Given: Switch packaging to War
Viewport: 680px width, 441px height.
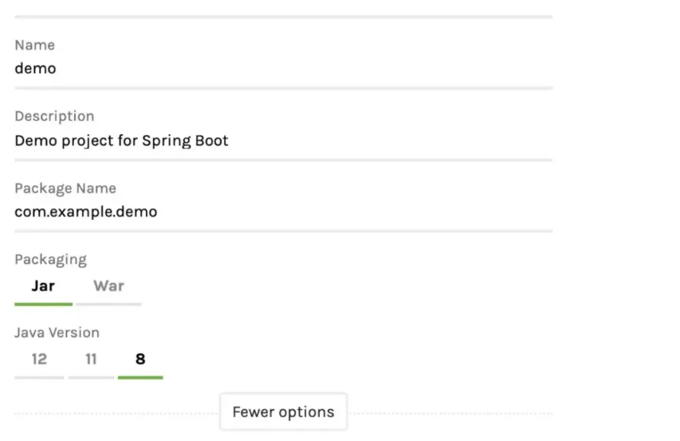Looking at the screenshot, I should coord(108,285).
